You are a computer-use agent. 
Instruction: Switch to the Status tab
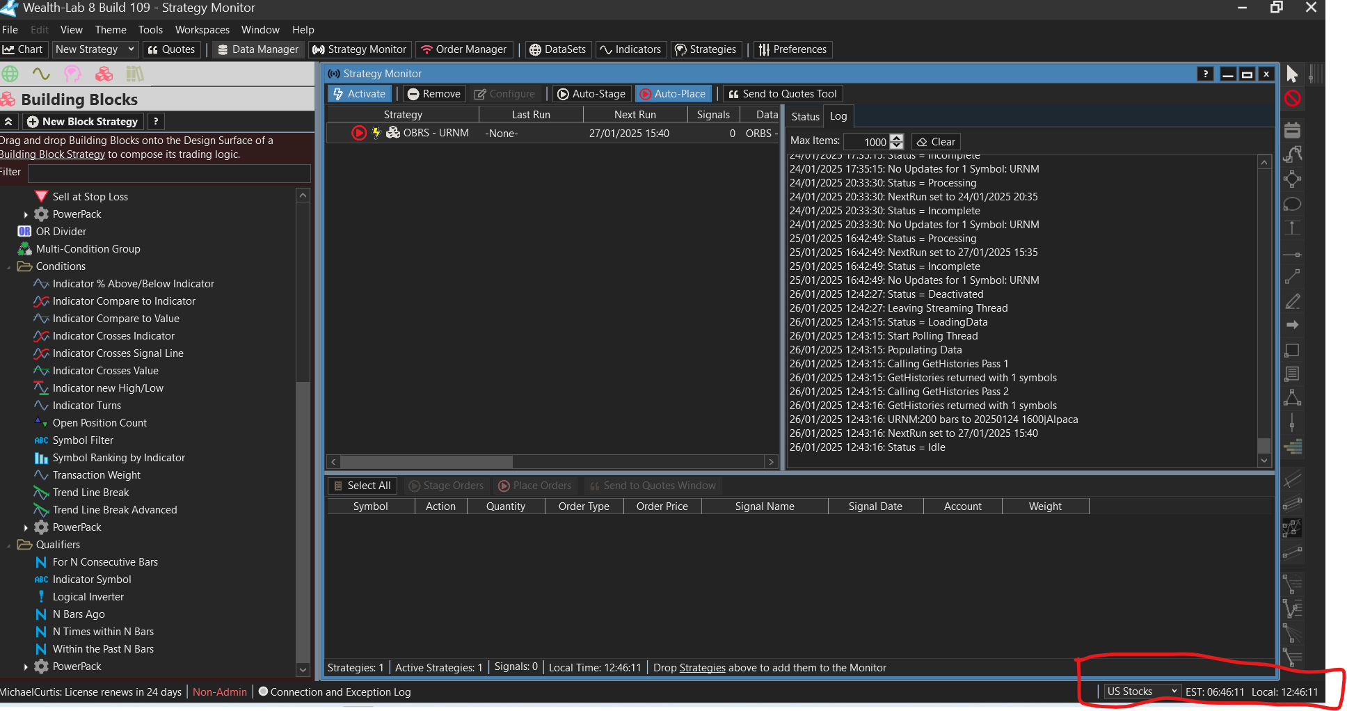tap(805, 117)
